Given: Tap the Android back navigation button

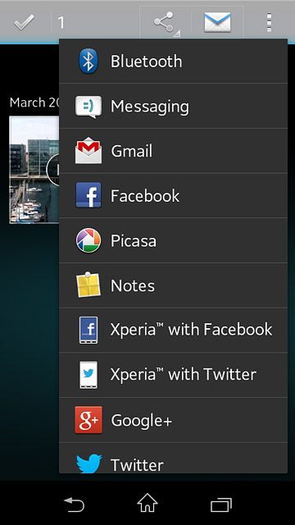Looking at the screenshot, I should [75, 504].
